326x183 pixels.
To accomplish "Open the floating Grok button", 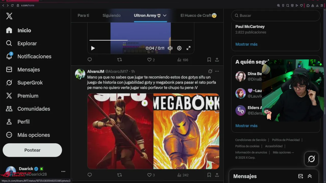I will pyautogui.click(x=311, y=159).
